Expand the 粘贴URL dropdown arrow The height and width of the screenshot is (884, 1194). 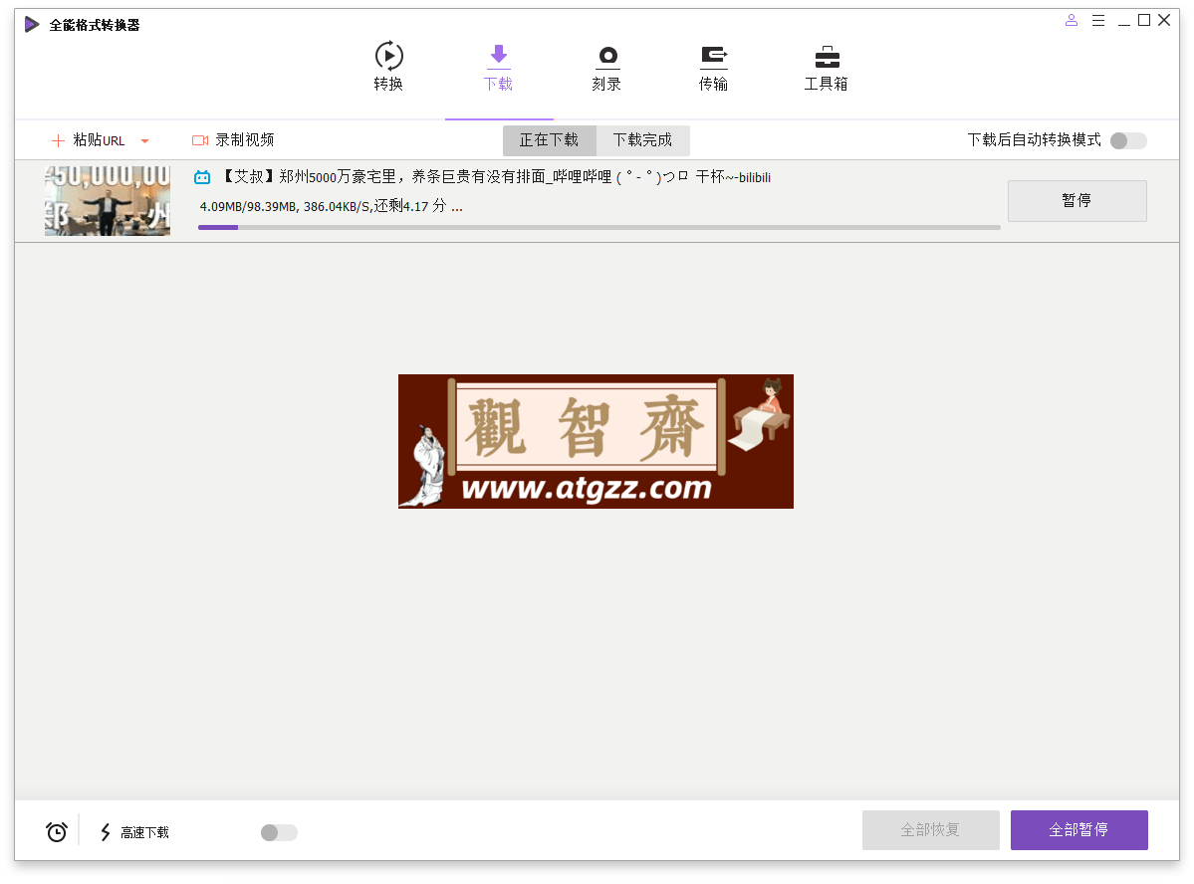144,140
